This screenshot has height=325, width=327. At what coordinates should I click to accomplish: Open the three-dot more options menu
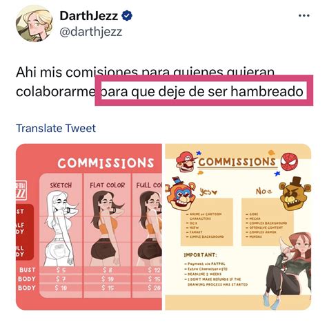[x=304, y=16]
